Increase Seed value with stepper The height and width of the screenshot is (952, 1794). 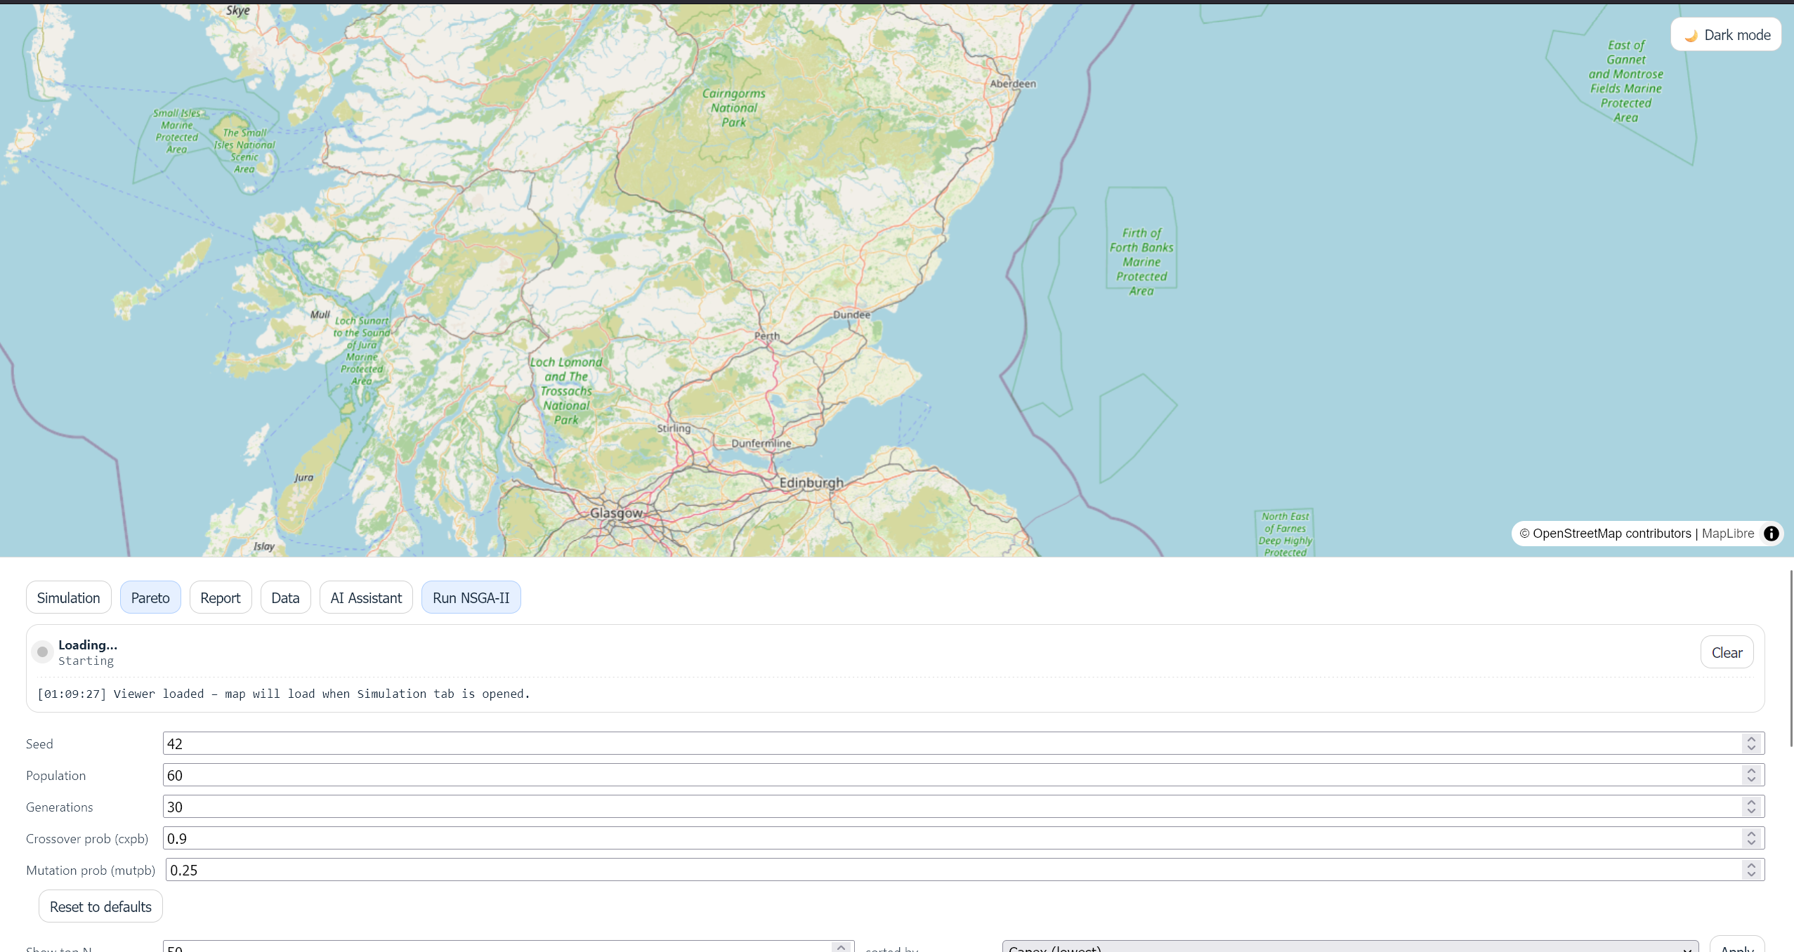coord(1751,739)
